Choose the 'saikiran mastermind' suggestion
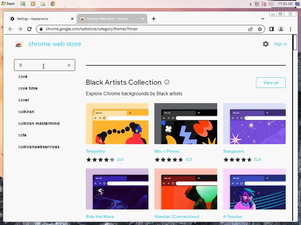Screen dimensions: 301x225 [39, 123]
